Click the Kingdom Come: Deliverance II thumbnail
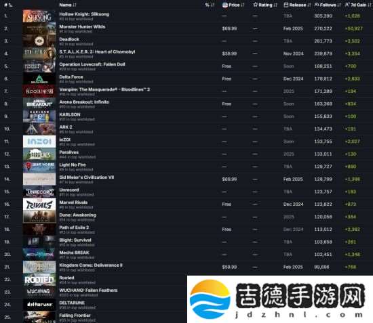Image resolution: width=373 pixels, height=323 pixels. click(39, 267)
